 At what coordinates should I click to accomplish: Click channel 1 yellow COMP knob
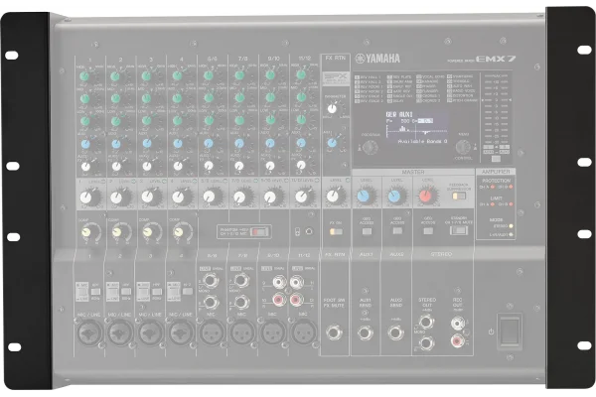pos(85,232)
